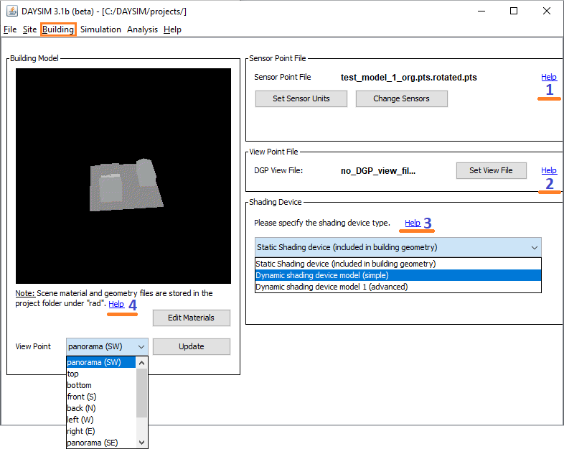Image resolution: width=564 pixels, height=457 pixels.
Task: Select Dynamic shading device model (simple)
Action: 398,275
